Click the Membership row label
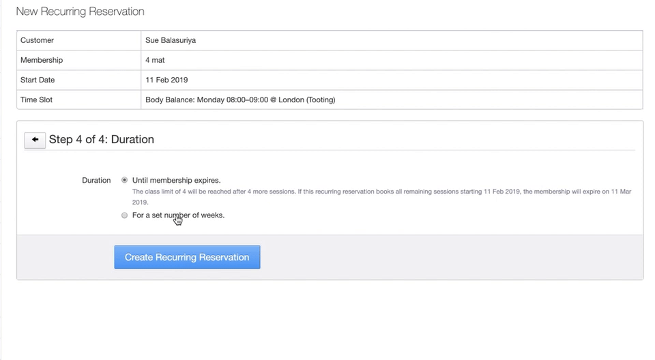655x360 pixels. point(41,60)
